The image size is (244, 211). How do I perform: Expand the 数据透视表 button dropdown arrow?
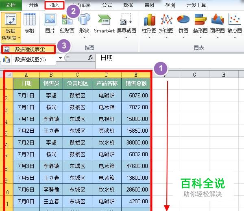tap(19, 38)
